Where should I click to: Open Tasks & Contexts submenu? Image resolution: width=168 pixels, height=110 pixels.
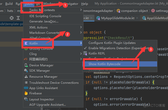[x=53, y=10]
